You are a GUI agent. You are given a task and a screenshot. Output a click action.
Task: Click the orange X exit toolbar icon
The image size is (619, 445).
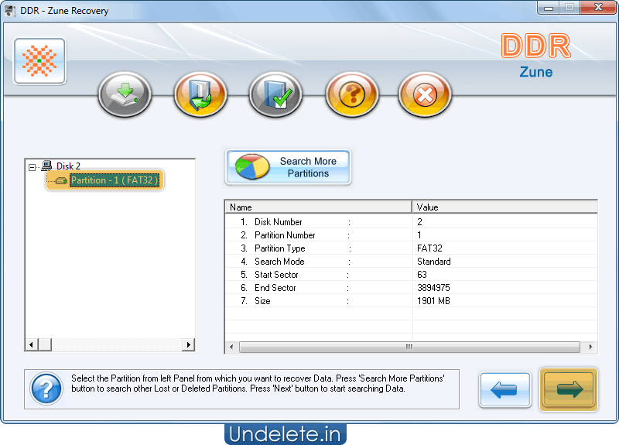(x=425, y=94)
